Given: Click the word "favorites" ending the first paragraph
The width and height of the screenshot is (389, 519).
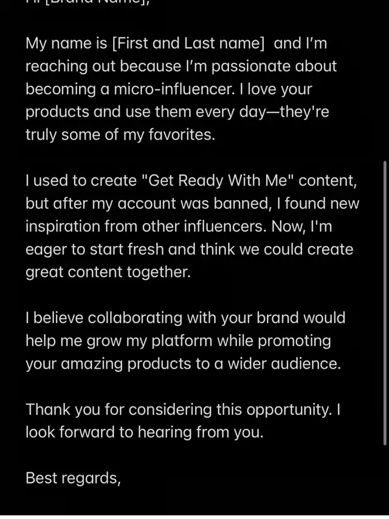Looking at the screenshot, I should tap(180, 134).
